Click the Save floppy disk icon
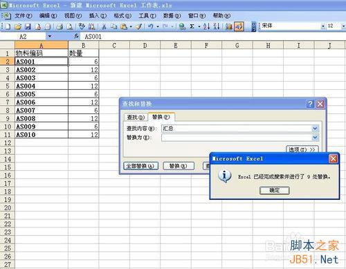346x269 pixels. click(28, 26)
